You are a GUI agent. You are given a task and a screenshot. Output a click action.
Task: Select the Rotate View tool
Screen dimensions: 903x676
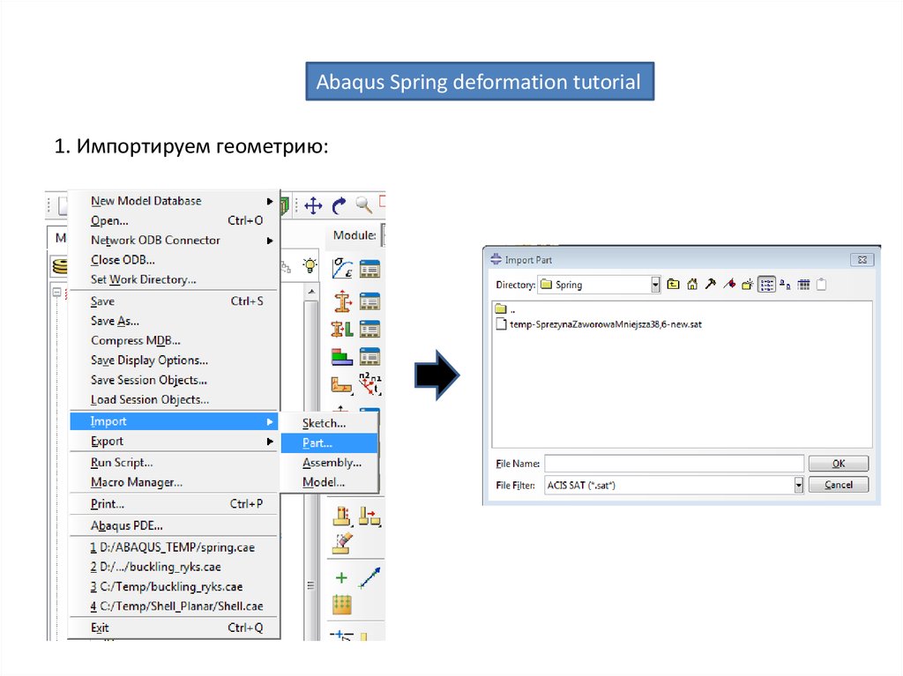pos(339,206)
